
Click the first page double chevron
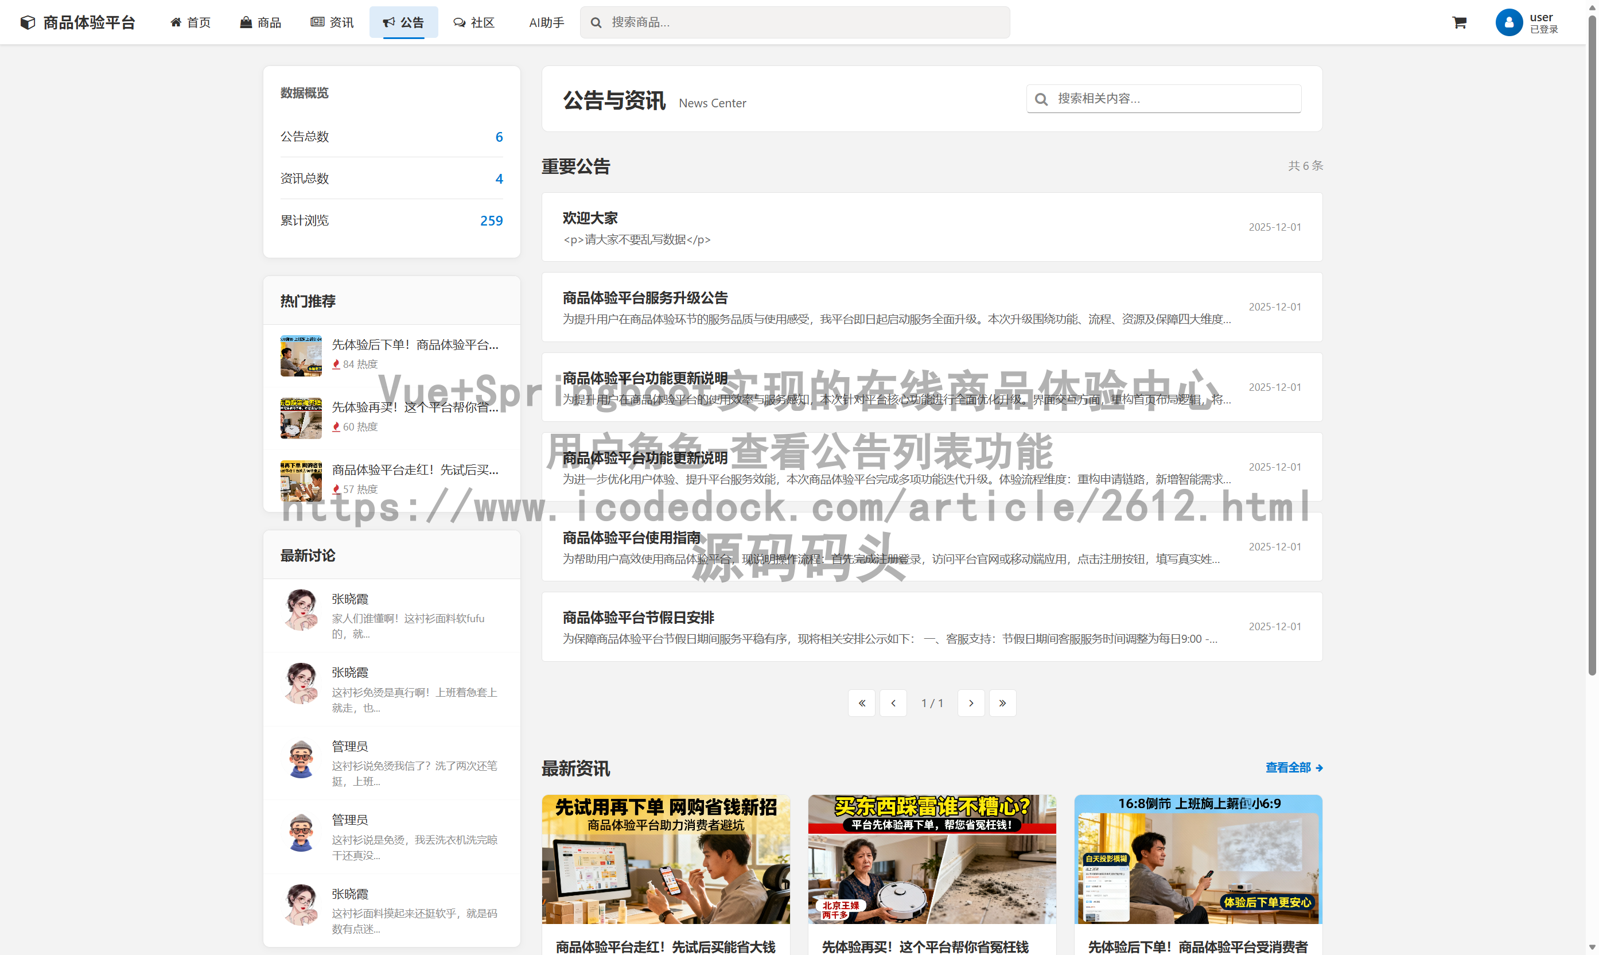[862, 702]
